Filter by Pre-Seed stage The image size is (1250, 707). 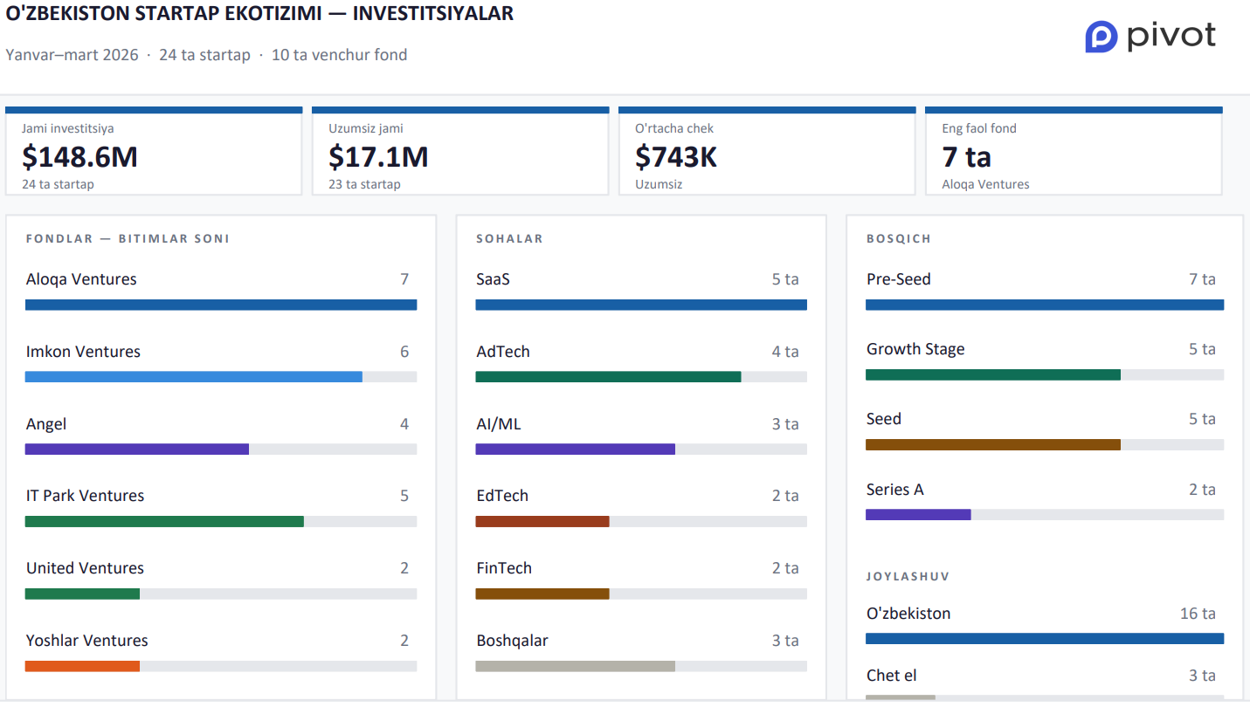(899, 279)
